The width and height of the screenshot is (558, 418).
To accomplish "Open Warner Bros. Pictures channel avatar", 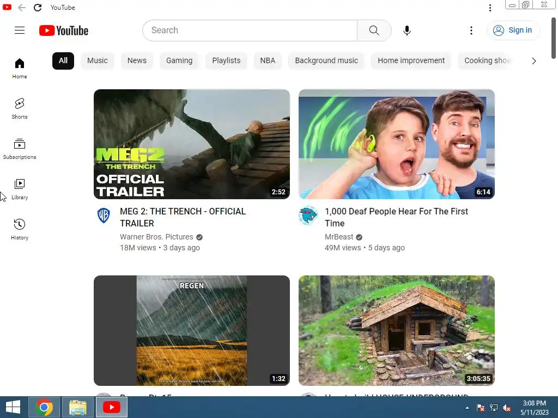I will [104, 216].
